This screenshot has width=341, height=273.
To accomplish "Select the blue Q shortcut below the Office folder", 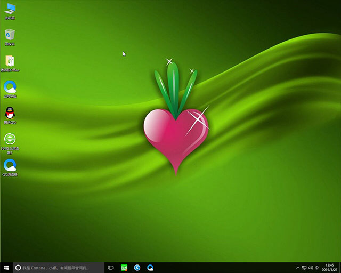I will click(x=10, y=87).
